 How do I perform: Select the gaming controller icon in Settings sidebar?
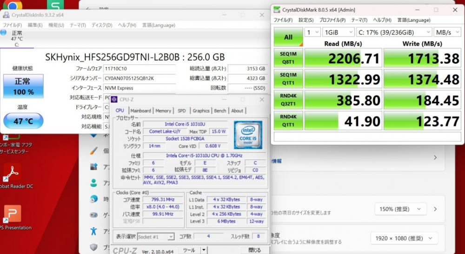tap(94, 215)
